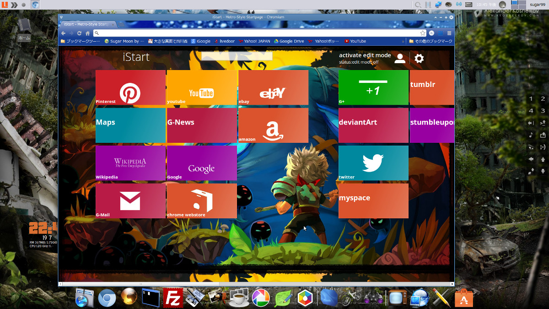The width and height of the screenshot is (549, 309).
Task: Expand the other bookmarks folder
Action: (x=431, y=41)
